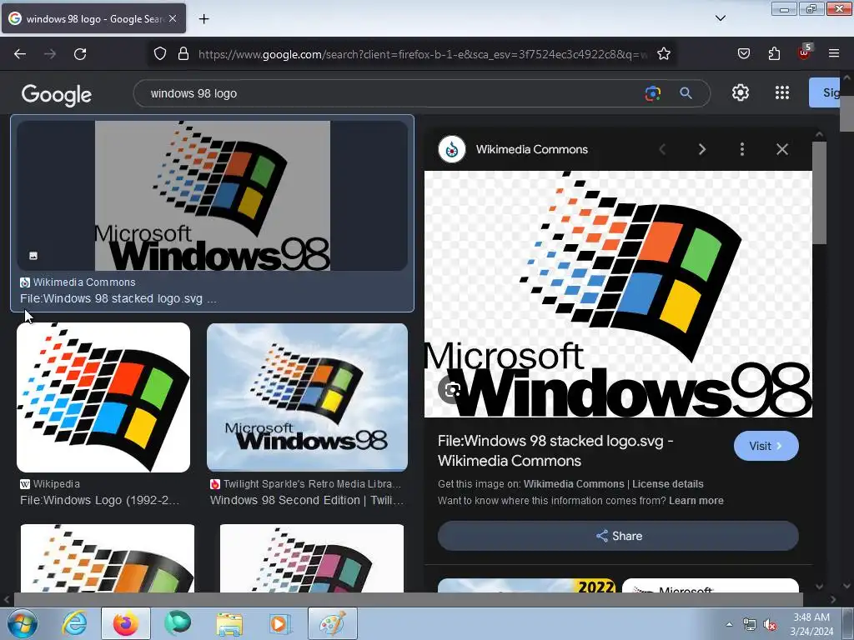Click the Firefox address bar URL
Viewport: 854px width, 640px height.
pyautogui.click(x=423, y=54)
